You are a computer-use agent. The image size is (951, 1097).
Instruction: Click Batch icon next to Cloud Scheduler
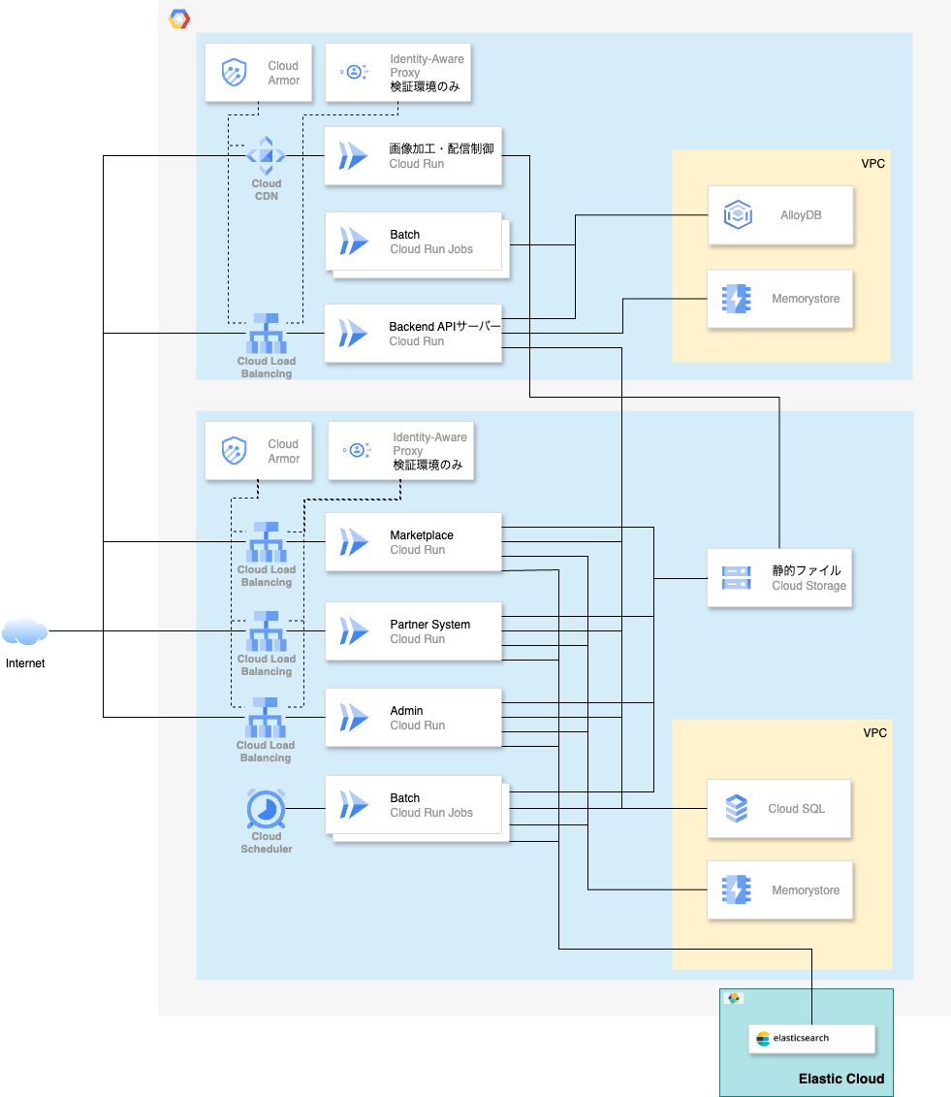pos(354,804)
